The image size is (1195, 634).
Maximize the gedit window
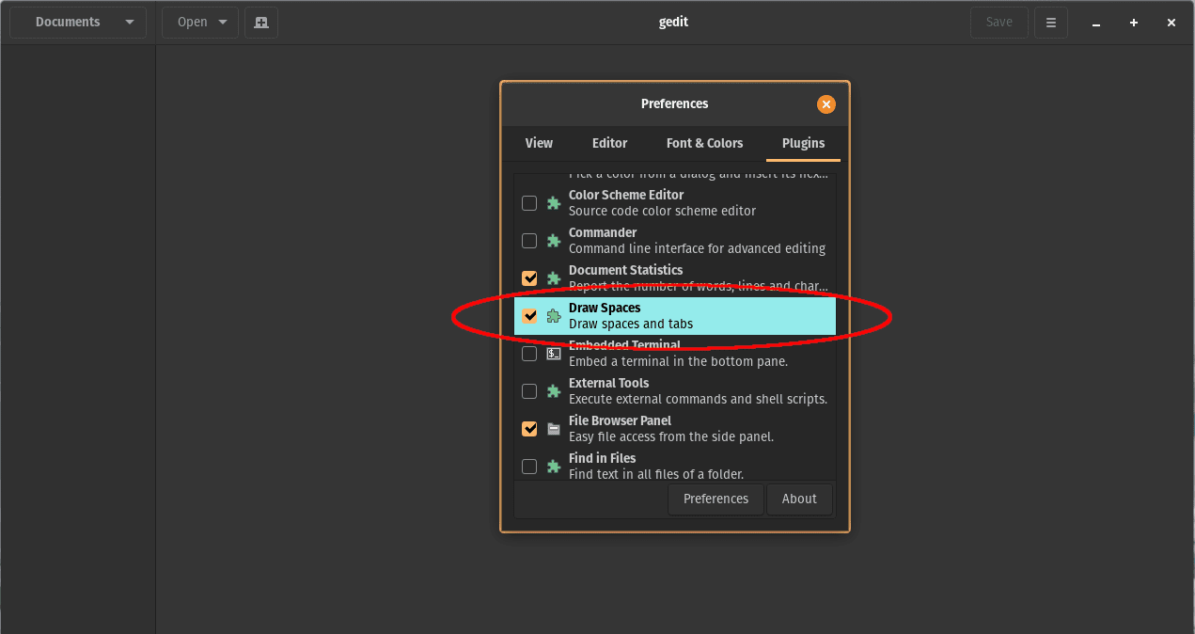(x=1134, y=23)
